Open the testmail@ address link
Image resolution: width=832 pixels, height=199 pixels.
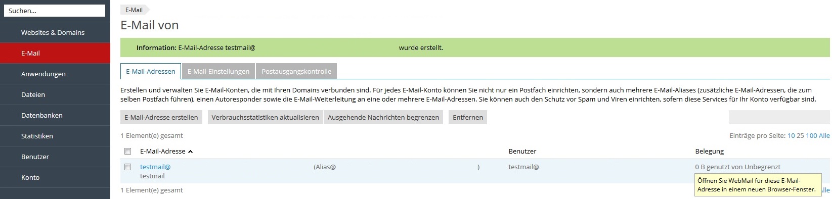tap(155, 167)
